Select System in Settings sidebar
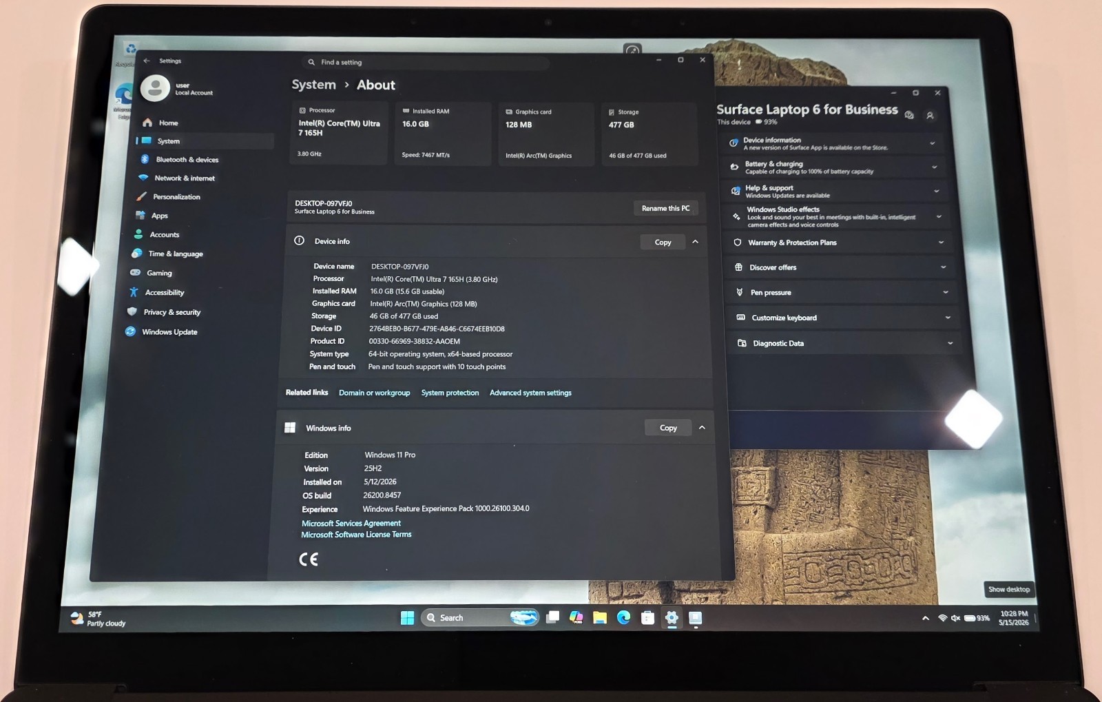1102x702 pixels. click(205, 141)
